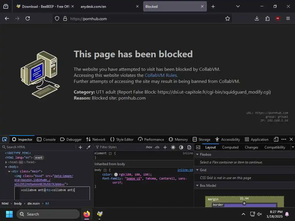Open the Storage panel

click(x=201, y=140)
